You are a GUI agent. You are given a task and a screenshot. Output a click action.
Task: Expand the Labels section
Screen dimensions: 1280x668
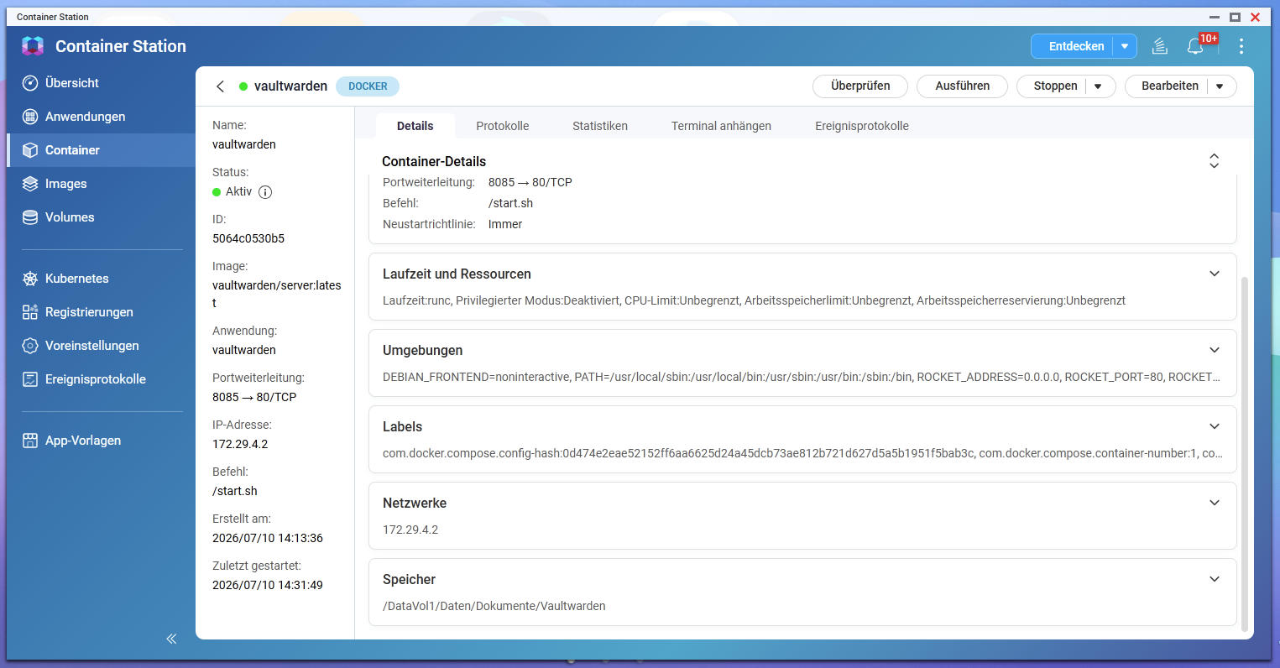click(1215, 426)
